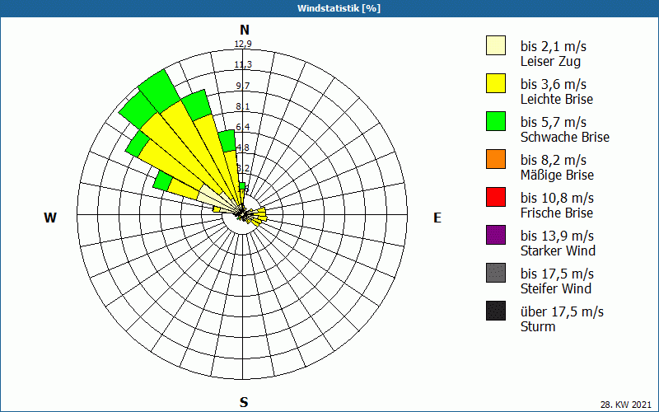
Task: Click the orange Mäßige Brise swatch
Action: point(496,159)
